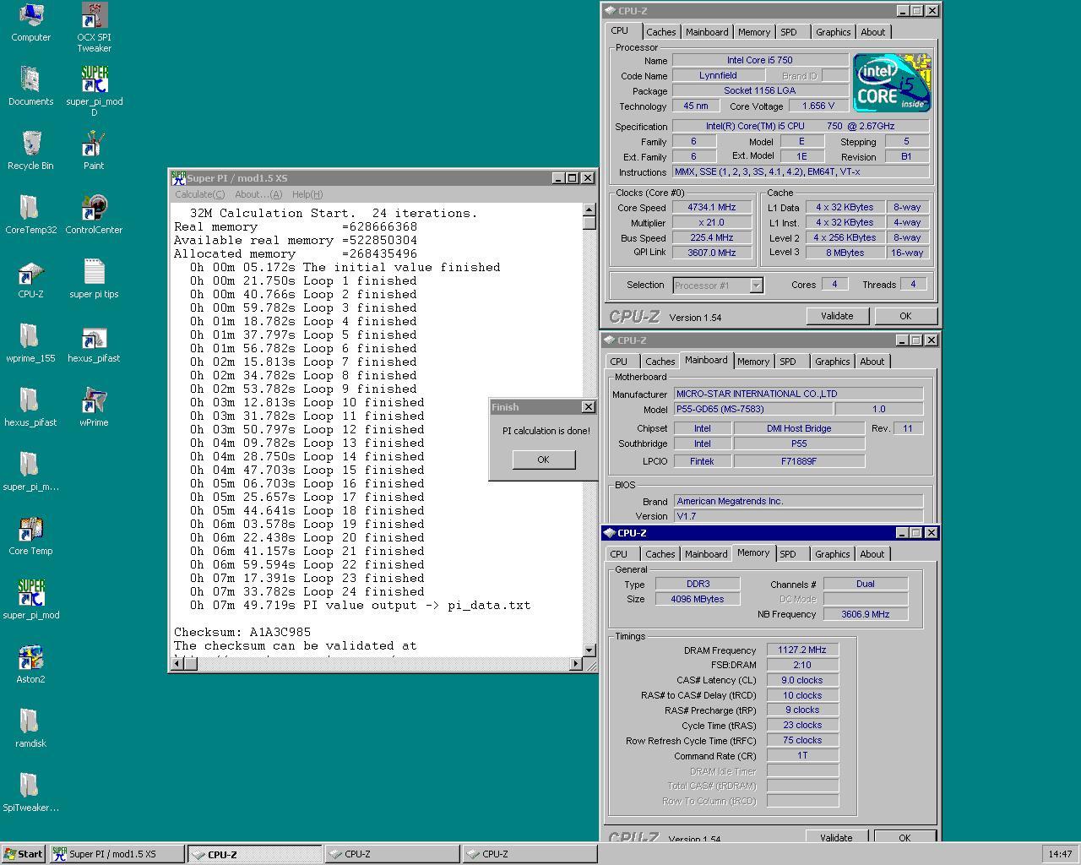The width and height of the screenshot is (1081, 865).
Task: Select the wprime_155 folder icon
Action: (x=30, y=343)
